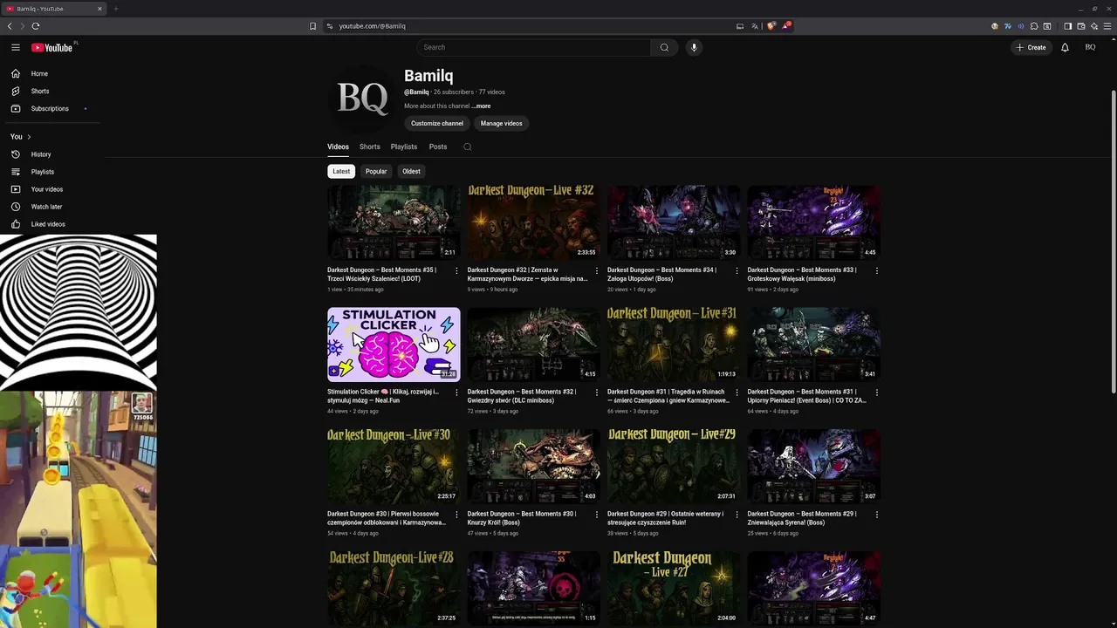Expand channel description with ...more
The image size is (1117, 628).
(482, 106)
